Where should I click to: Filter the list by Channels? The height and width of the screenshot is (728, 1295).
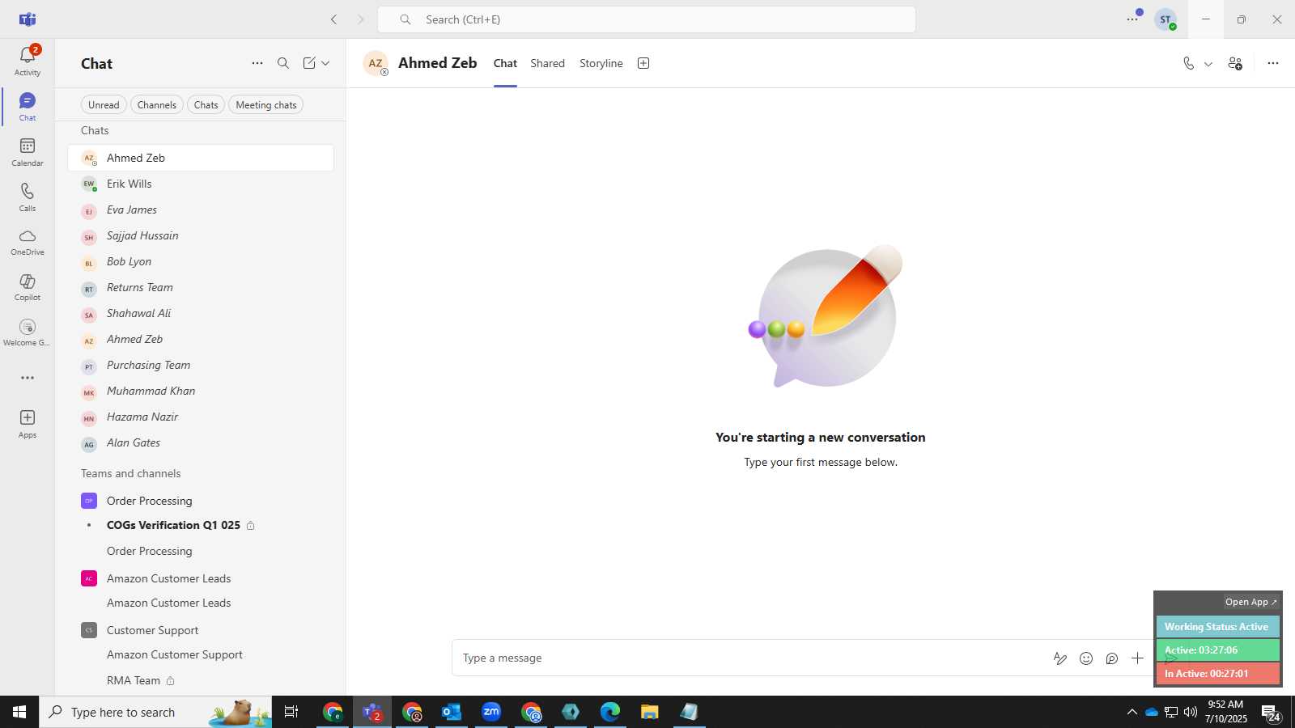(156, 105)
